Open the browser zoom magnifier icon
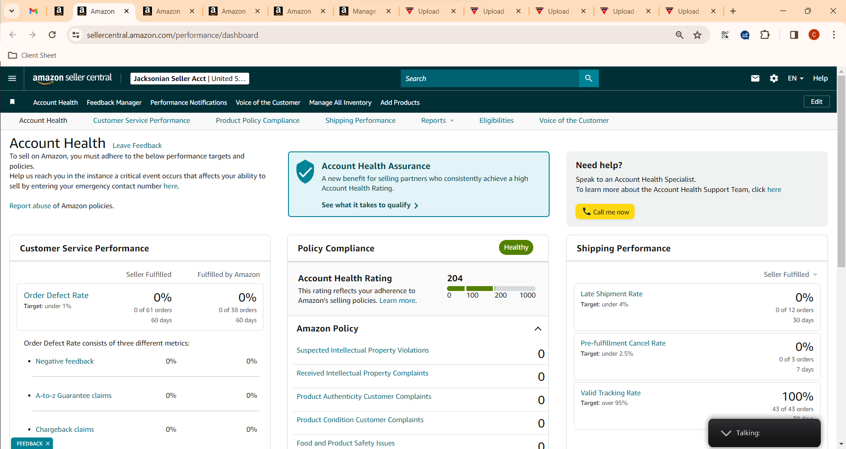Image resolution: width=846 pixels, height=449 pixels. (x=680, y=35)
